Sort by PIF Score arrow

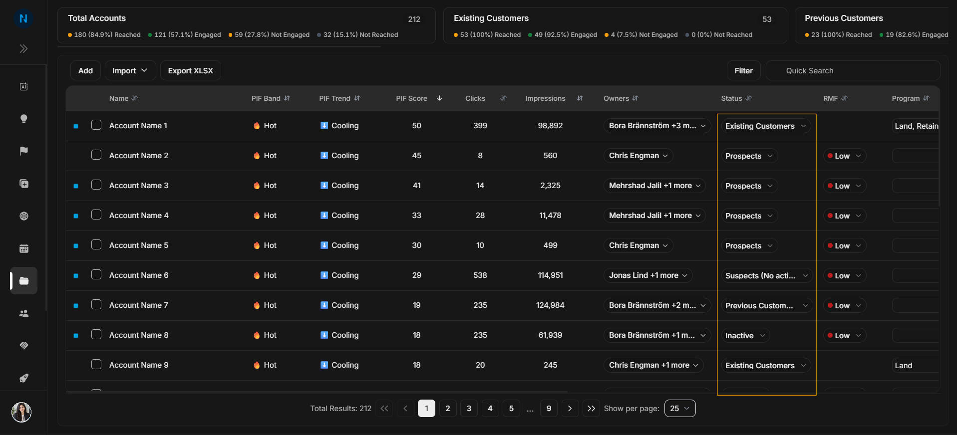coord(439,98)
